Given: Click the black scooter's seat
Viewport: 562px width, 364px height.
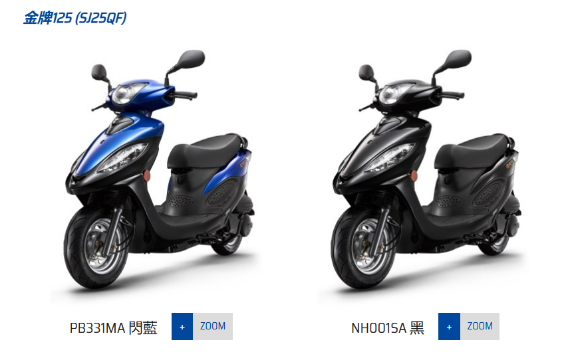Looking at the screenshot, I should point(472,150).
